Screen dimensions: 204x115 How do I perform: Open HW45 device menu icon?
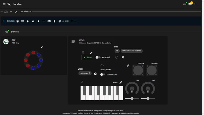tap(73, 41)
